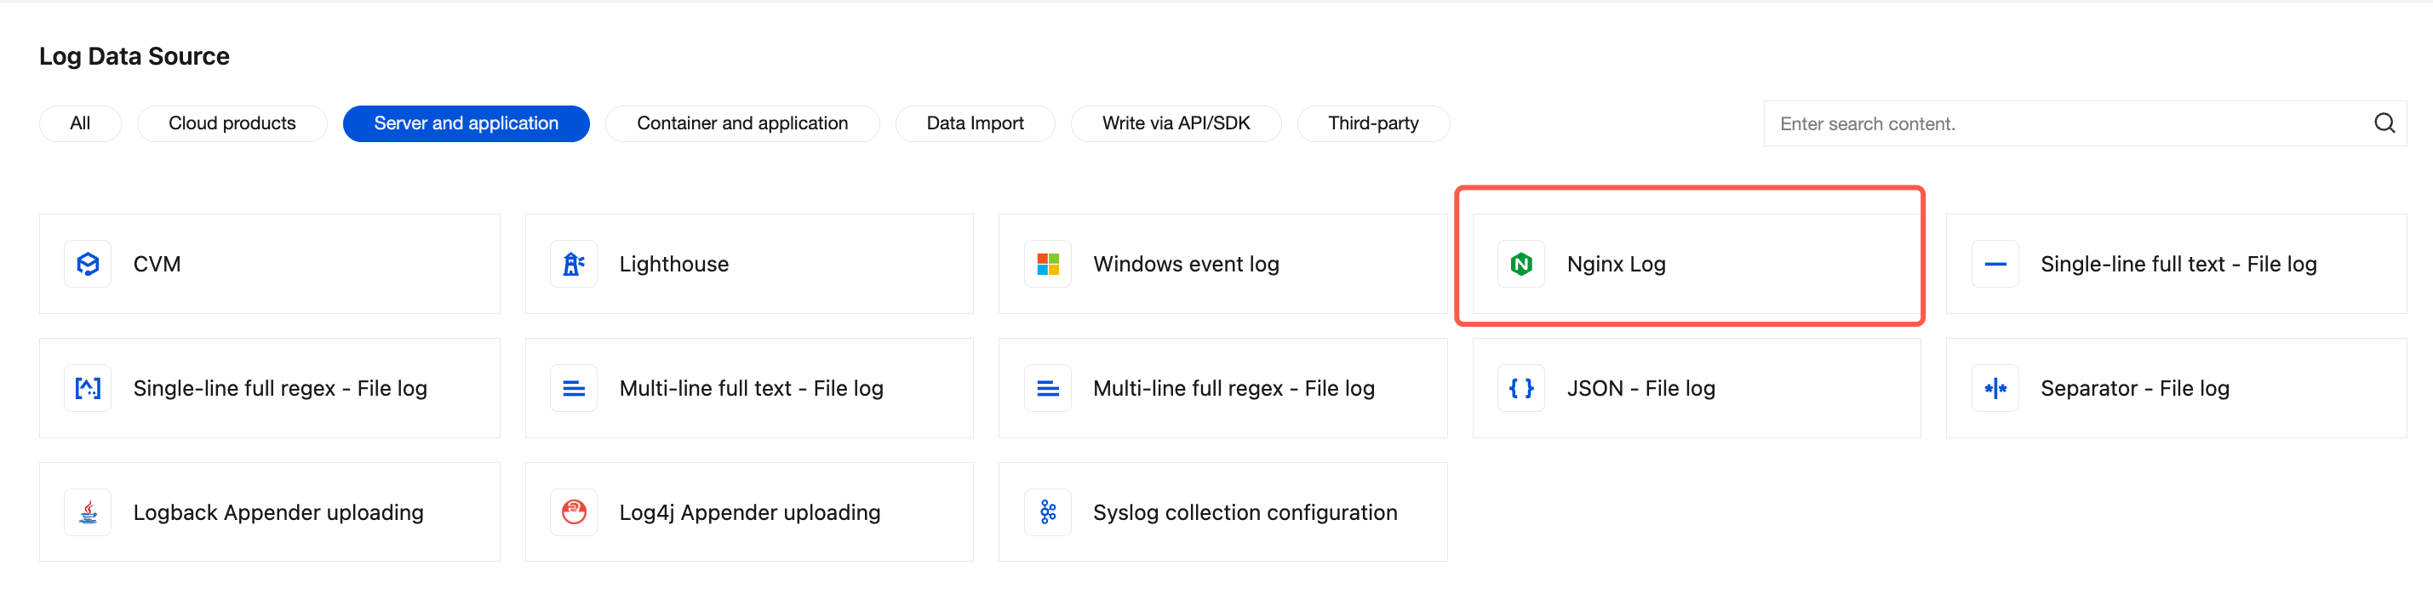Viewport: 2433px width, 594px height.
Task: Open the Third-party tab
Action: 1372,123
